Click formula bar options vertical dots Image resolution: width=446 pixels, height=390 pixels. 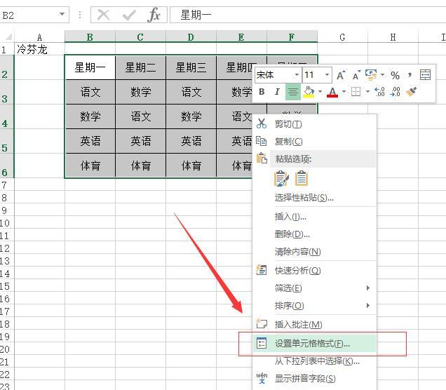tap(80, 15)
